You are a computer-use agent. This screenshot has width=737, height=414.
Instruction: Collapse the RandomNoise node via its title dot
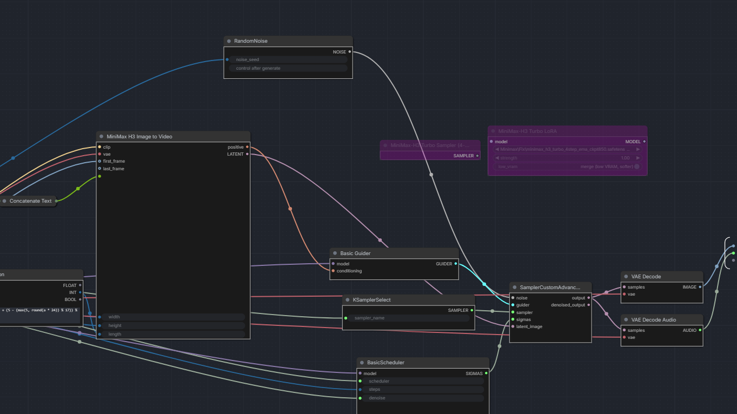pos(229,41)
